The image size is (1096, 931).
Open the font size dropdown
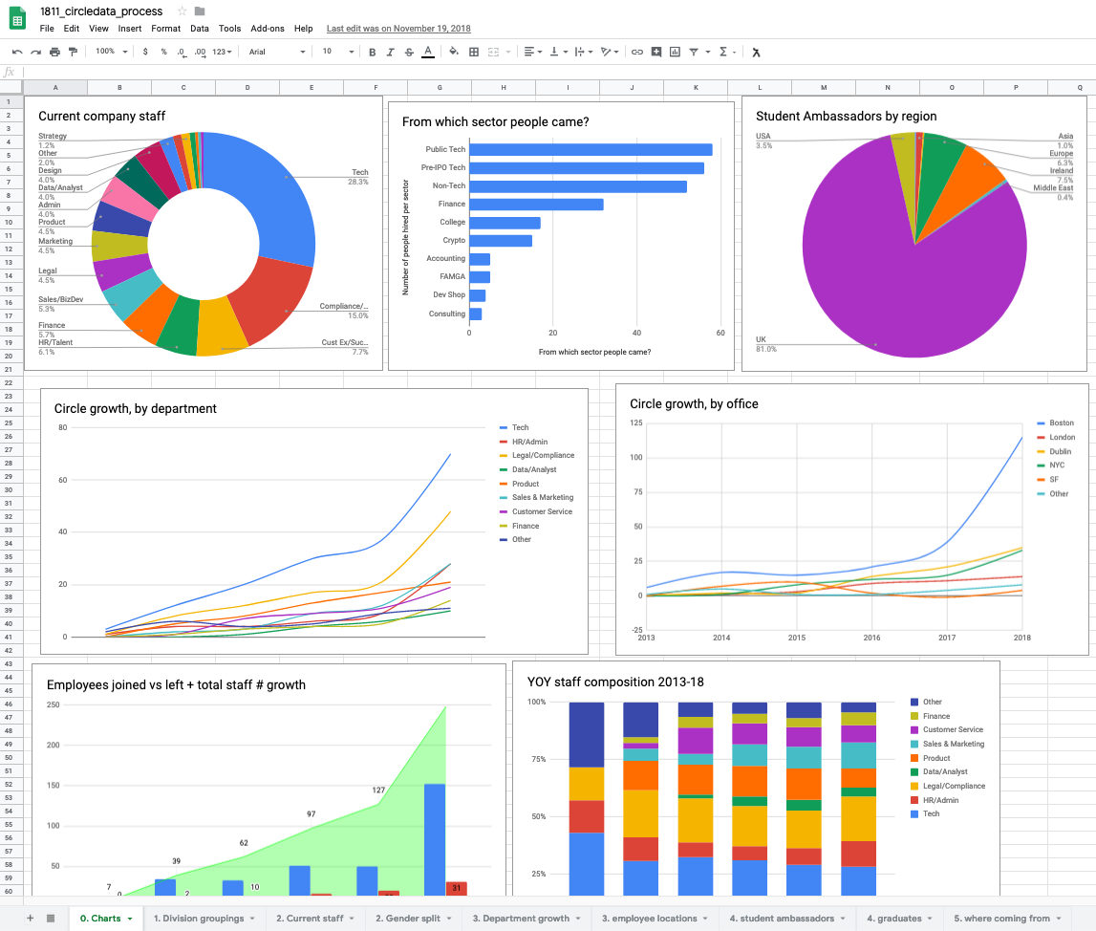[338, 52]
